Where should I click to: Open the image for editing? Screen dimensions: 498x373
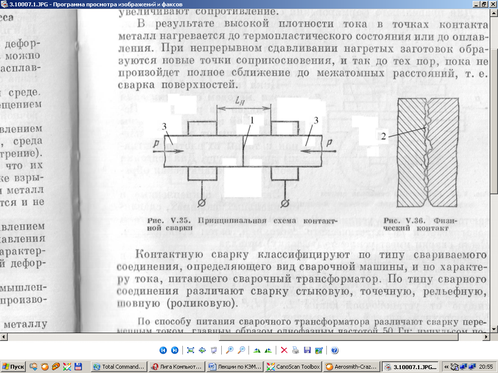click(x=319, y=350)
